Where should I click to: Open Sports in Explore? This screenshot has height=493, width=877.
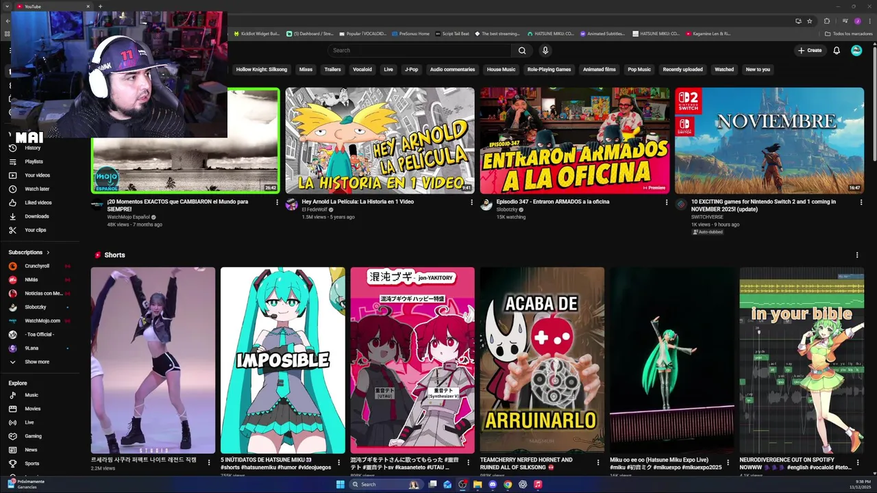coord(32,464)
